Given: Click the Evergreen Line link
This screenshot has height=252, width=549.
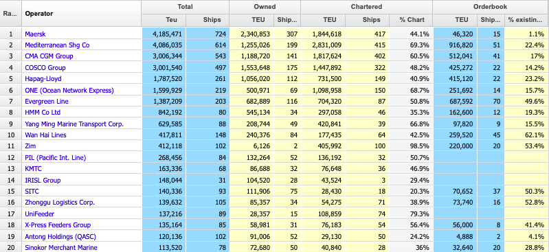Looking at the screenshot, I should point(47,102).
